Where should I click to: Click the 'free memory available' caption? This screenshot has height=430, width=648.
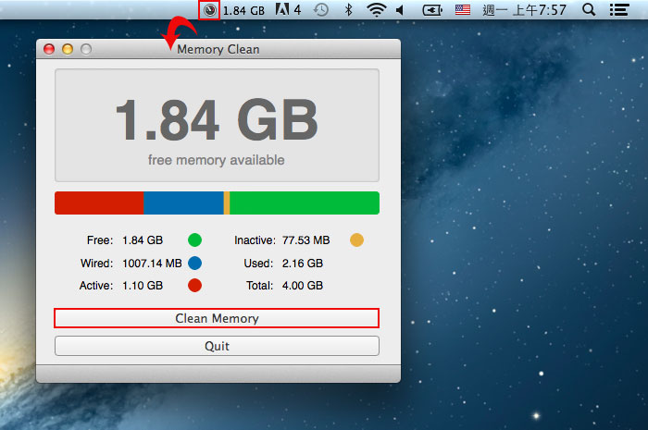[216, 160]
